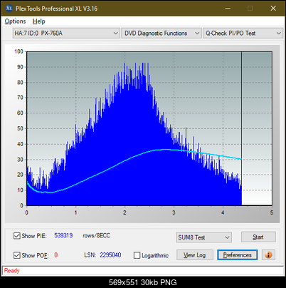Click the Ready status bar text
The width and height of the screenshot is (286, 288).
tap(12, 271)
